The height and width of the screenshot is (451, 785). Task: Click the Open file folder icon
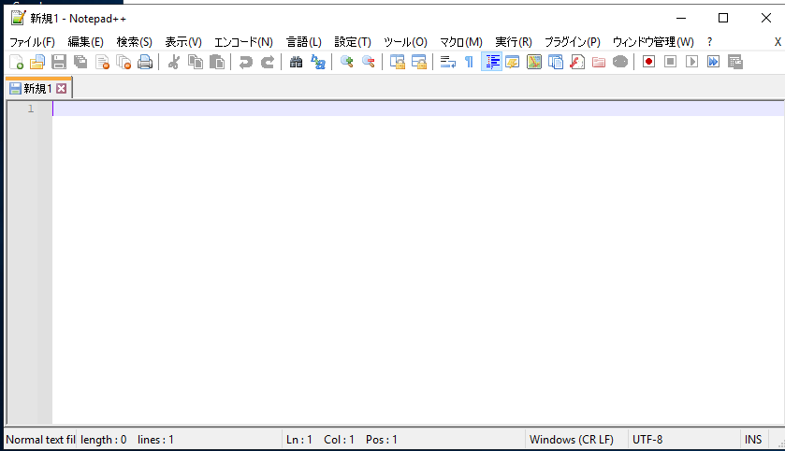point(37,62)
